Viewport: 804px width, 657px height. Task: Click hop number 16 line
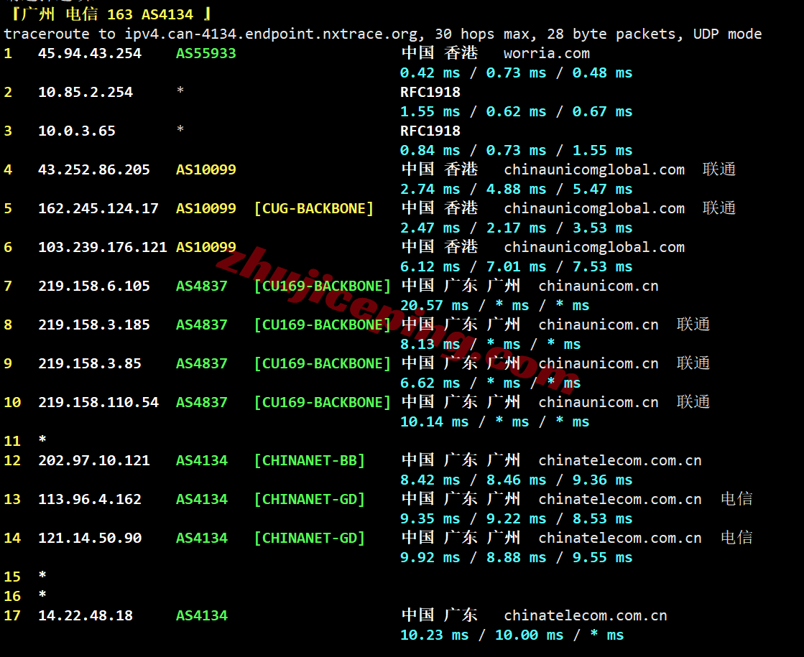(25, 596)
